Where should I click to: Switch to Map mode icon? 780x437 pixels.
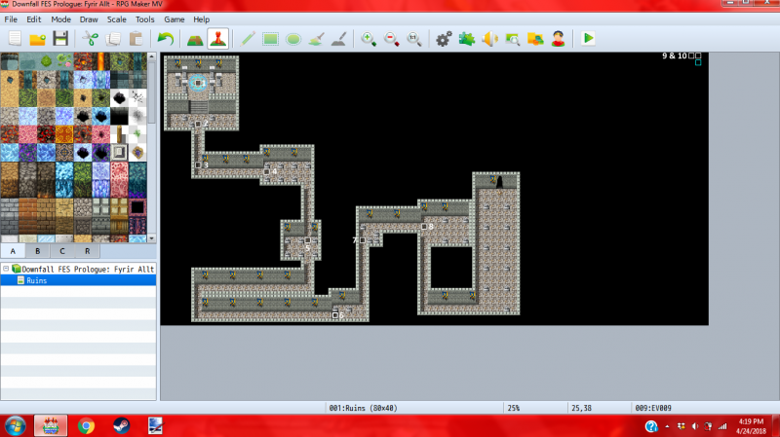pyautogui.click(x=195, y=39)
